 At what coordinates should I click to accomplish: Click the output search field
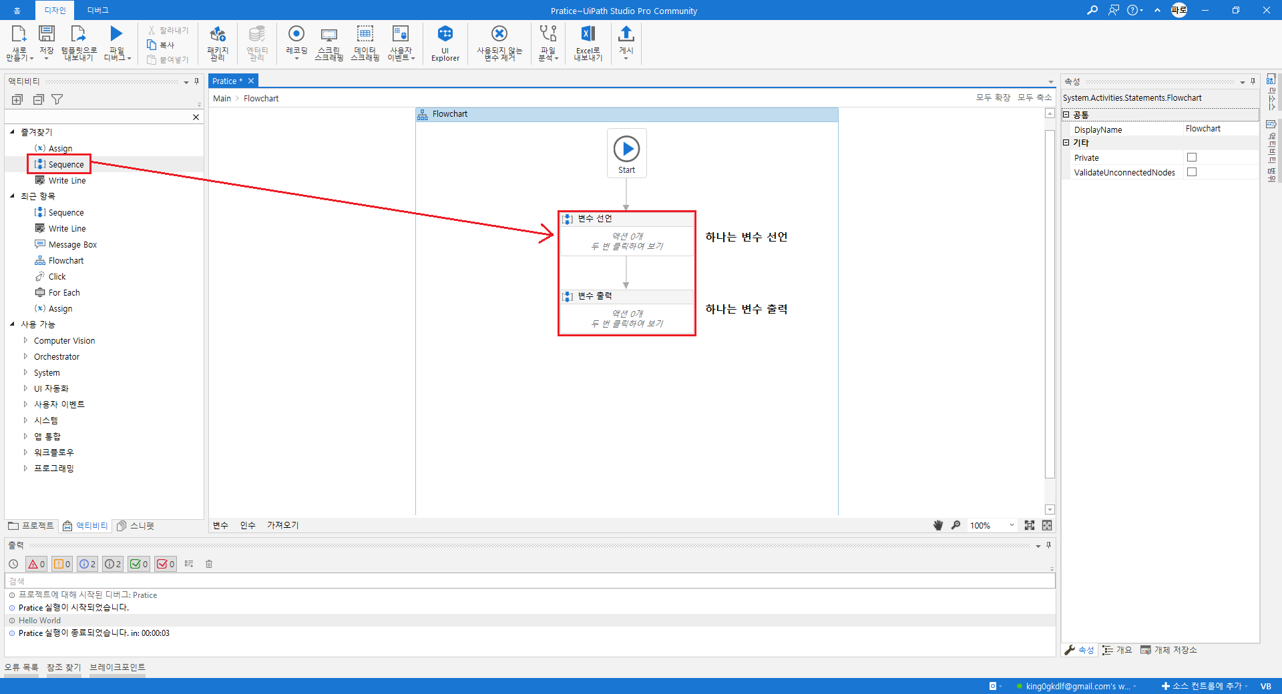530,581
